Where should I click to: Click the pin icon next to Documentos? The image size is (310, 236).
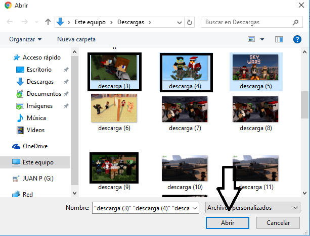(x=66, y=94)
